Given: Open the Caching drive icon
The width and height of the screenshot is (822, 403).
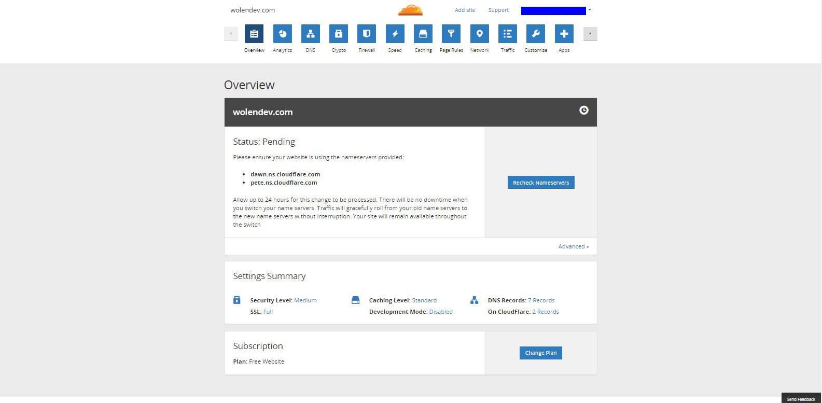Looking at the screenshot, I should pyautogui.click(x=423, y=34).
